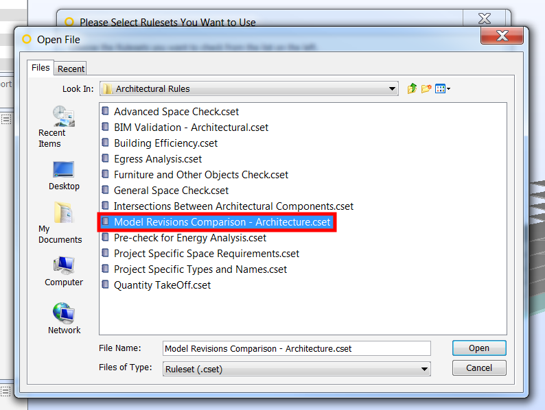This screenshot has height=410, width=545.
Task: Go to Network shortcut
Action: tap(64, 318)
